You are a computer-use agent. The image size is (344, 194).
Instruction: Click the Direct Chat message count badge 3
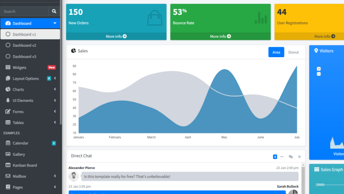click(275, 157)
